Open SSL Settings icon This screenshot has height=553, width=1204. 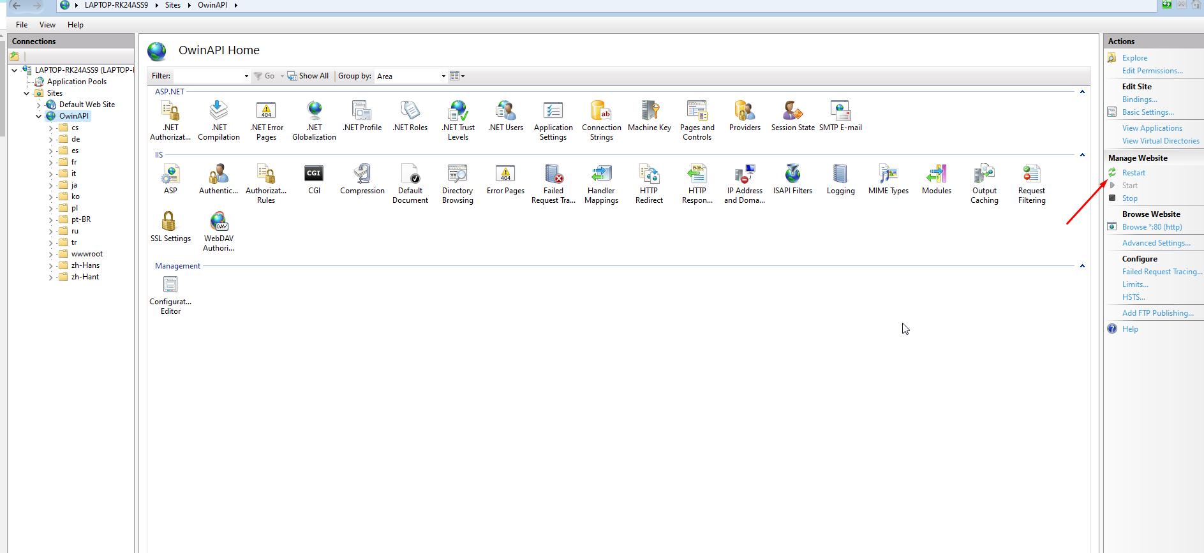(x=170, y=227)
